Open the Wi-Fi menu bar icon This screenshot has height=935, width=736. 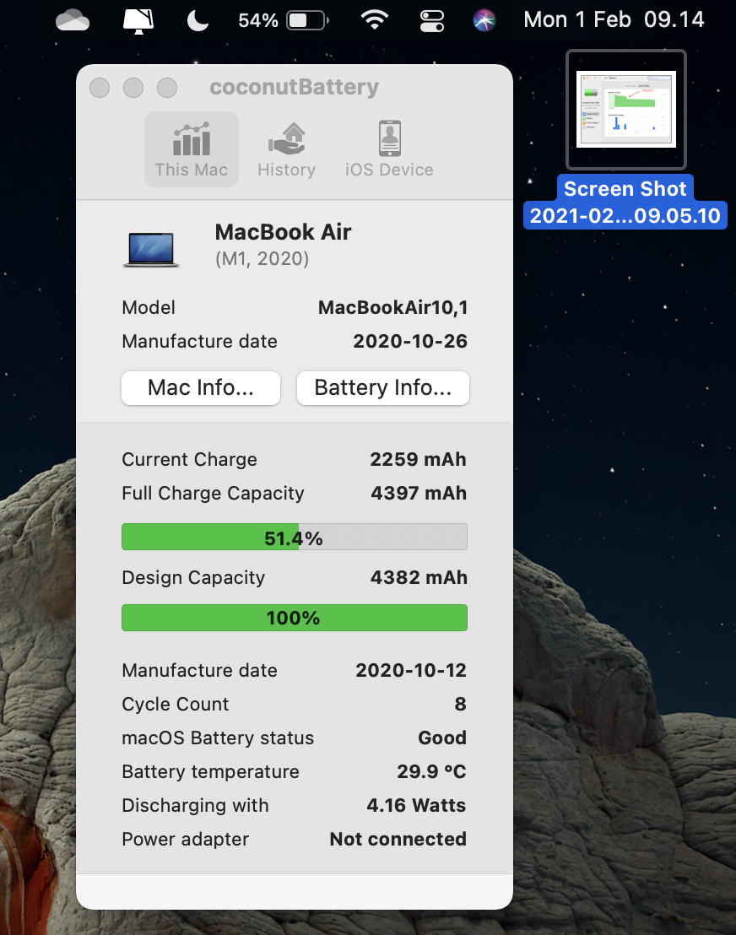click(x=375, y=20)
